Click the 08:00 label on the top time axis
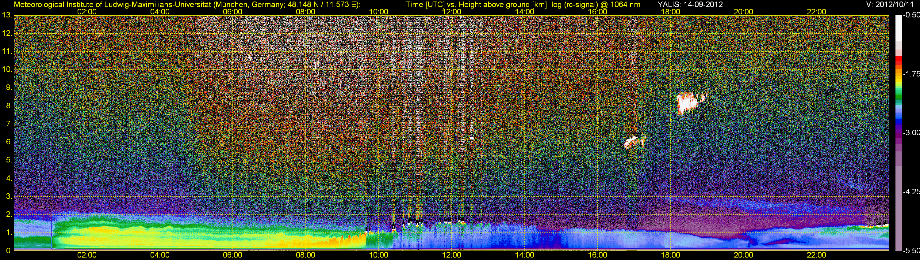 coord(306,12)
